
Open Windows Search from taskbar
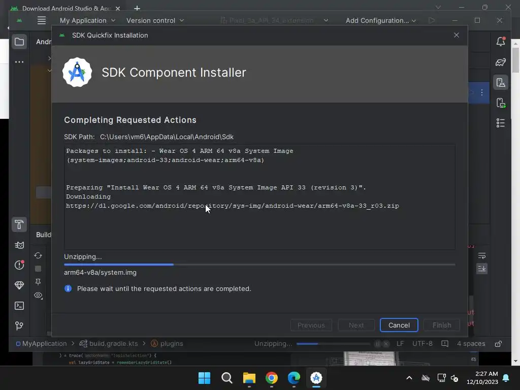point(227,378)
